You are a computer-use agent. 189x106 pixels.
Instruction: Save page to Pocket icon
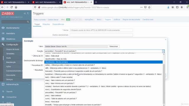pos(145,7)
